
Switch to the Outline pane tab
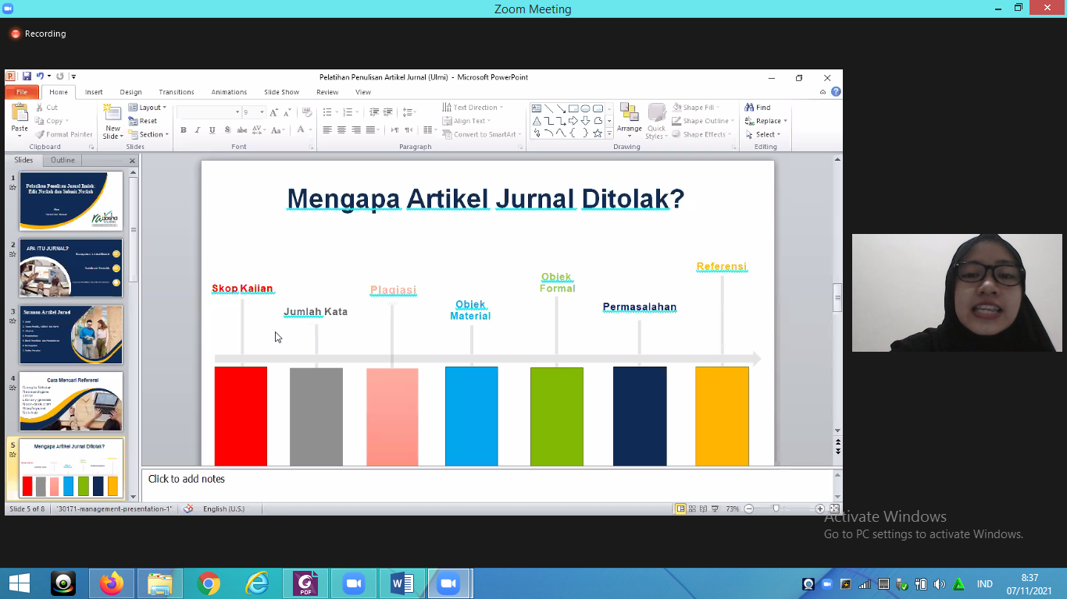point(62,160)
